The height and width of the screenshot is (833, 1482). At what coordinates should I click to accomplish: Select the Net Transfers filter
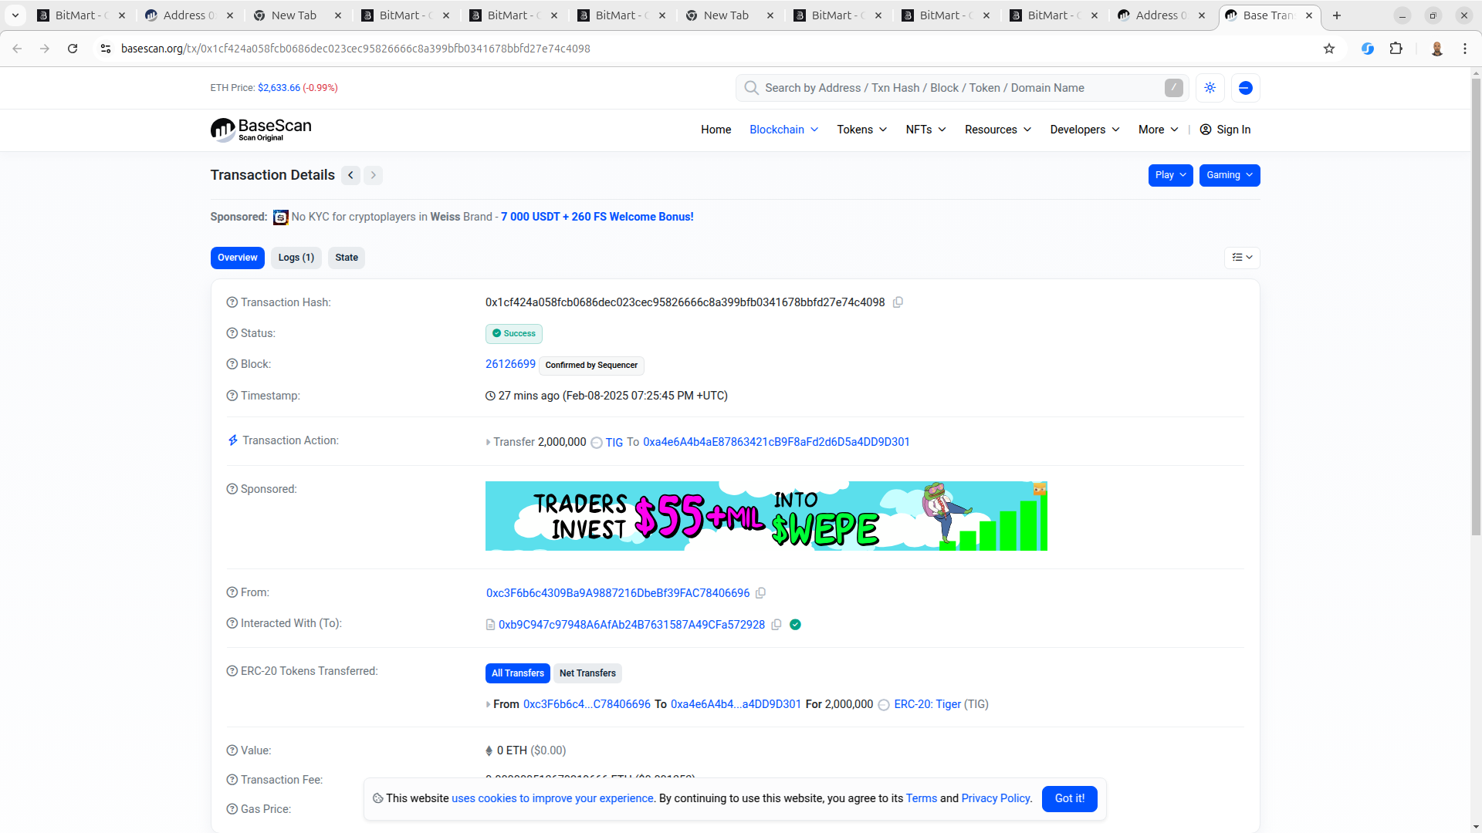(587, 673)
